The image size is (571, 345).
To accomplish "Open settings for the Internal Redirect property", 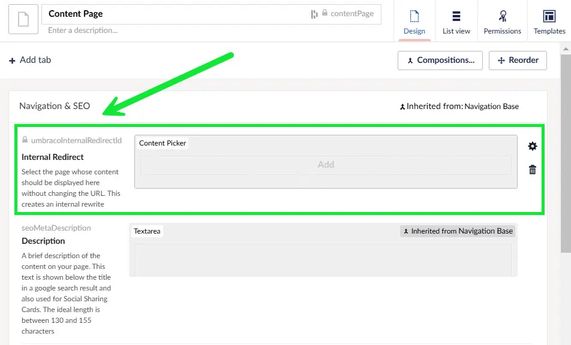I will click(x=531, y=146).
